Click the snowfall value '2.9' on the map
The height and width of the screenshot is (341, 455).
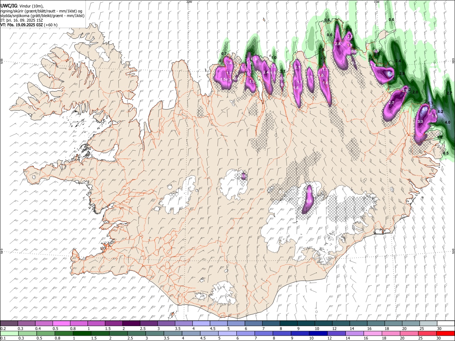pyautogui.click(x=405, y=90)
